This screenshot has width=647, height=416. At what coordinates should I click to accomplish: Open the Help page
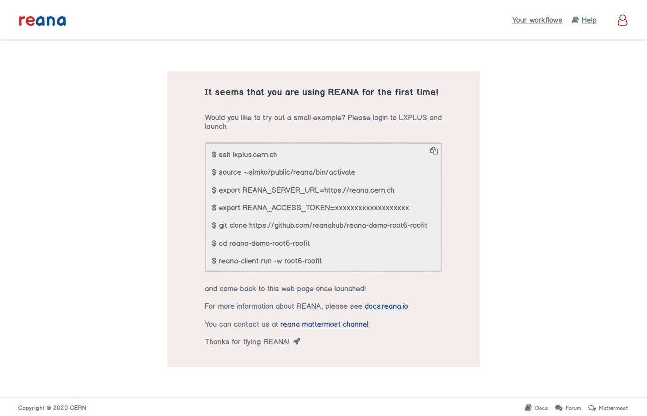tap(589, 20)
